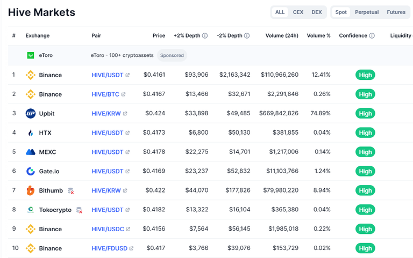Open HIVE/BTC pair on Binance
Viewport: 413px width, 258px height.
pos(105,94)
